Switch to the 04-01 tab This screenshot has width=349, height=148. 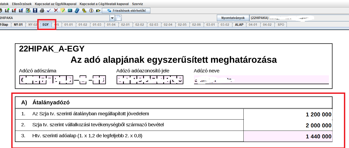tap(253, 25)
